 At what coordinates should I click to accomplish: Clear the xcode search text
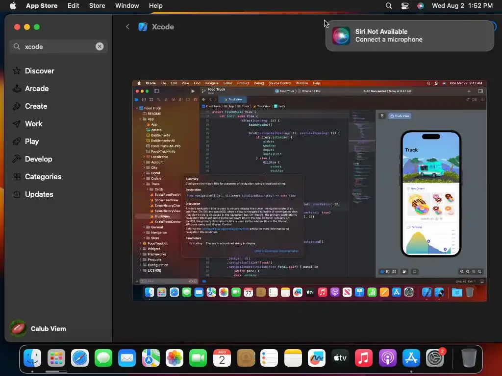[100, 47]
